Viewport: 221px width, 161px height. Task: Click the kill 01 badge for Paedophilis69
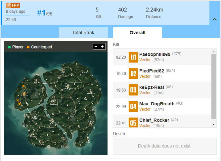click(x=133, y=57)
